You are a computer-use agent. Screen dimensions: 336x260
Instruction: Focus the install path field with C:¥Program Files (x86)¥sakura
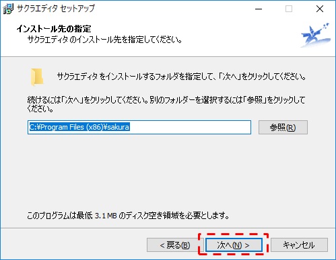click(139, 128)
